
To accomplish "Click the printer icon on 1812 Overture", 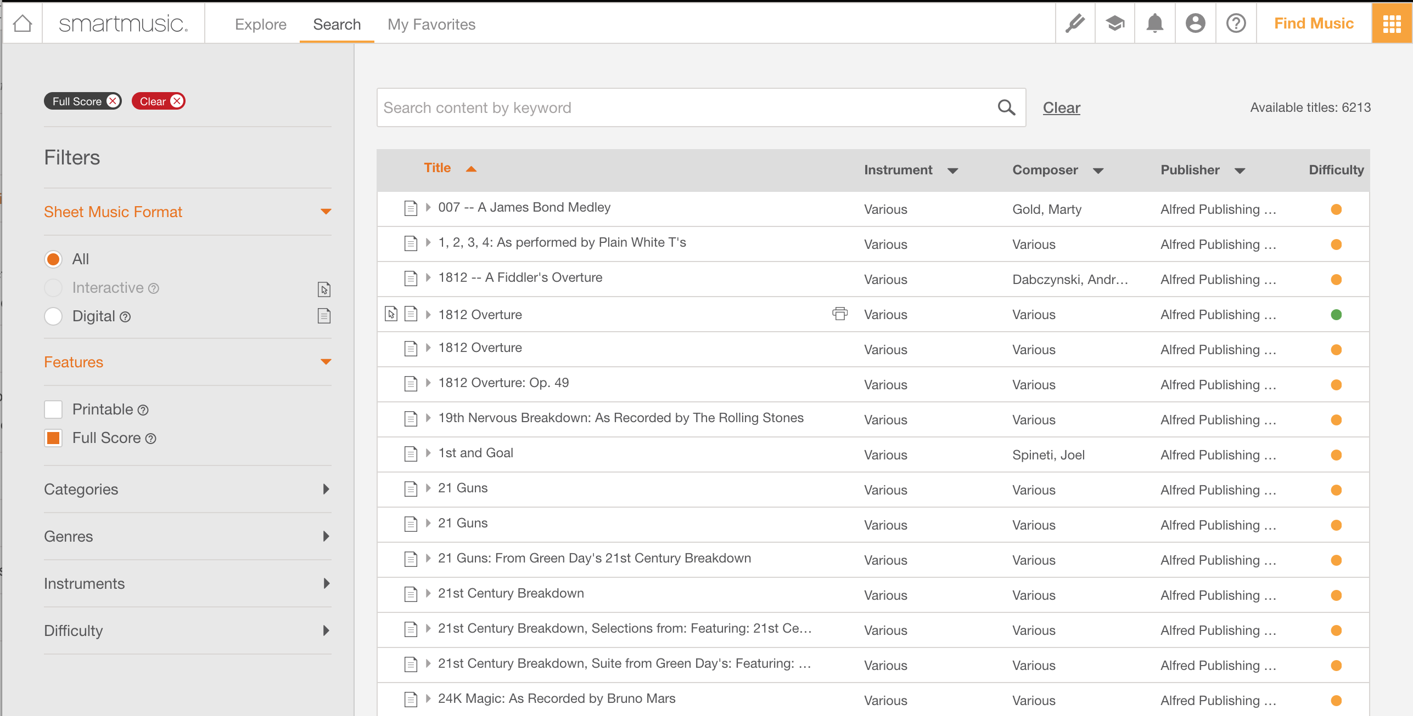I will tap(840, 314).
